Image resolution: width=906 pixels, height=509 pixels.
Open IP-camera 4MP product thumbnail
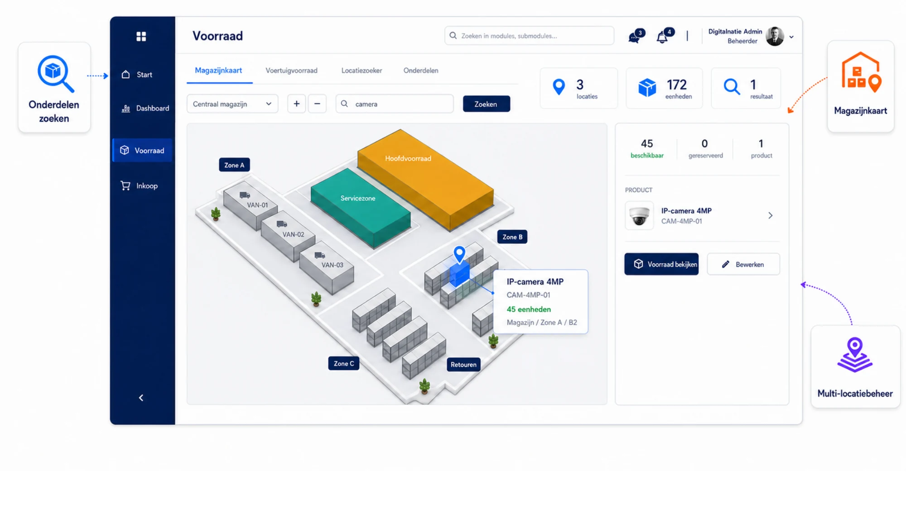coord(639,216)
